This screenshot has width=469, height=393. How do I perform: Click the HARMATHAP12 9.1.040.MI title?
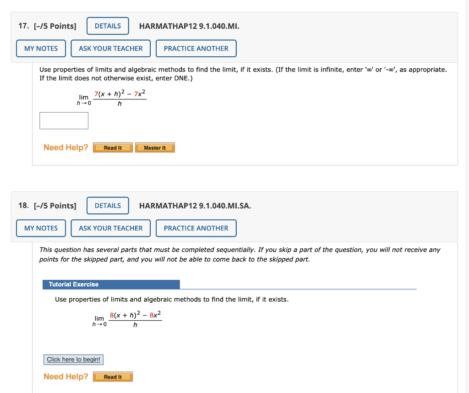click(189, 26)
